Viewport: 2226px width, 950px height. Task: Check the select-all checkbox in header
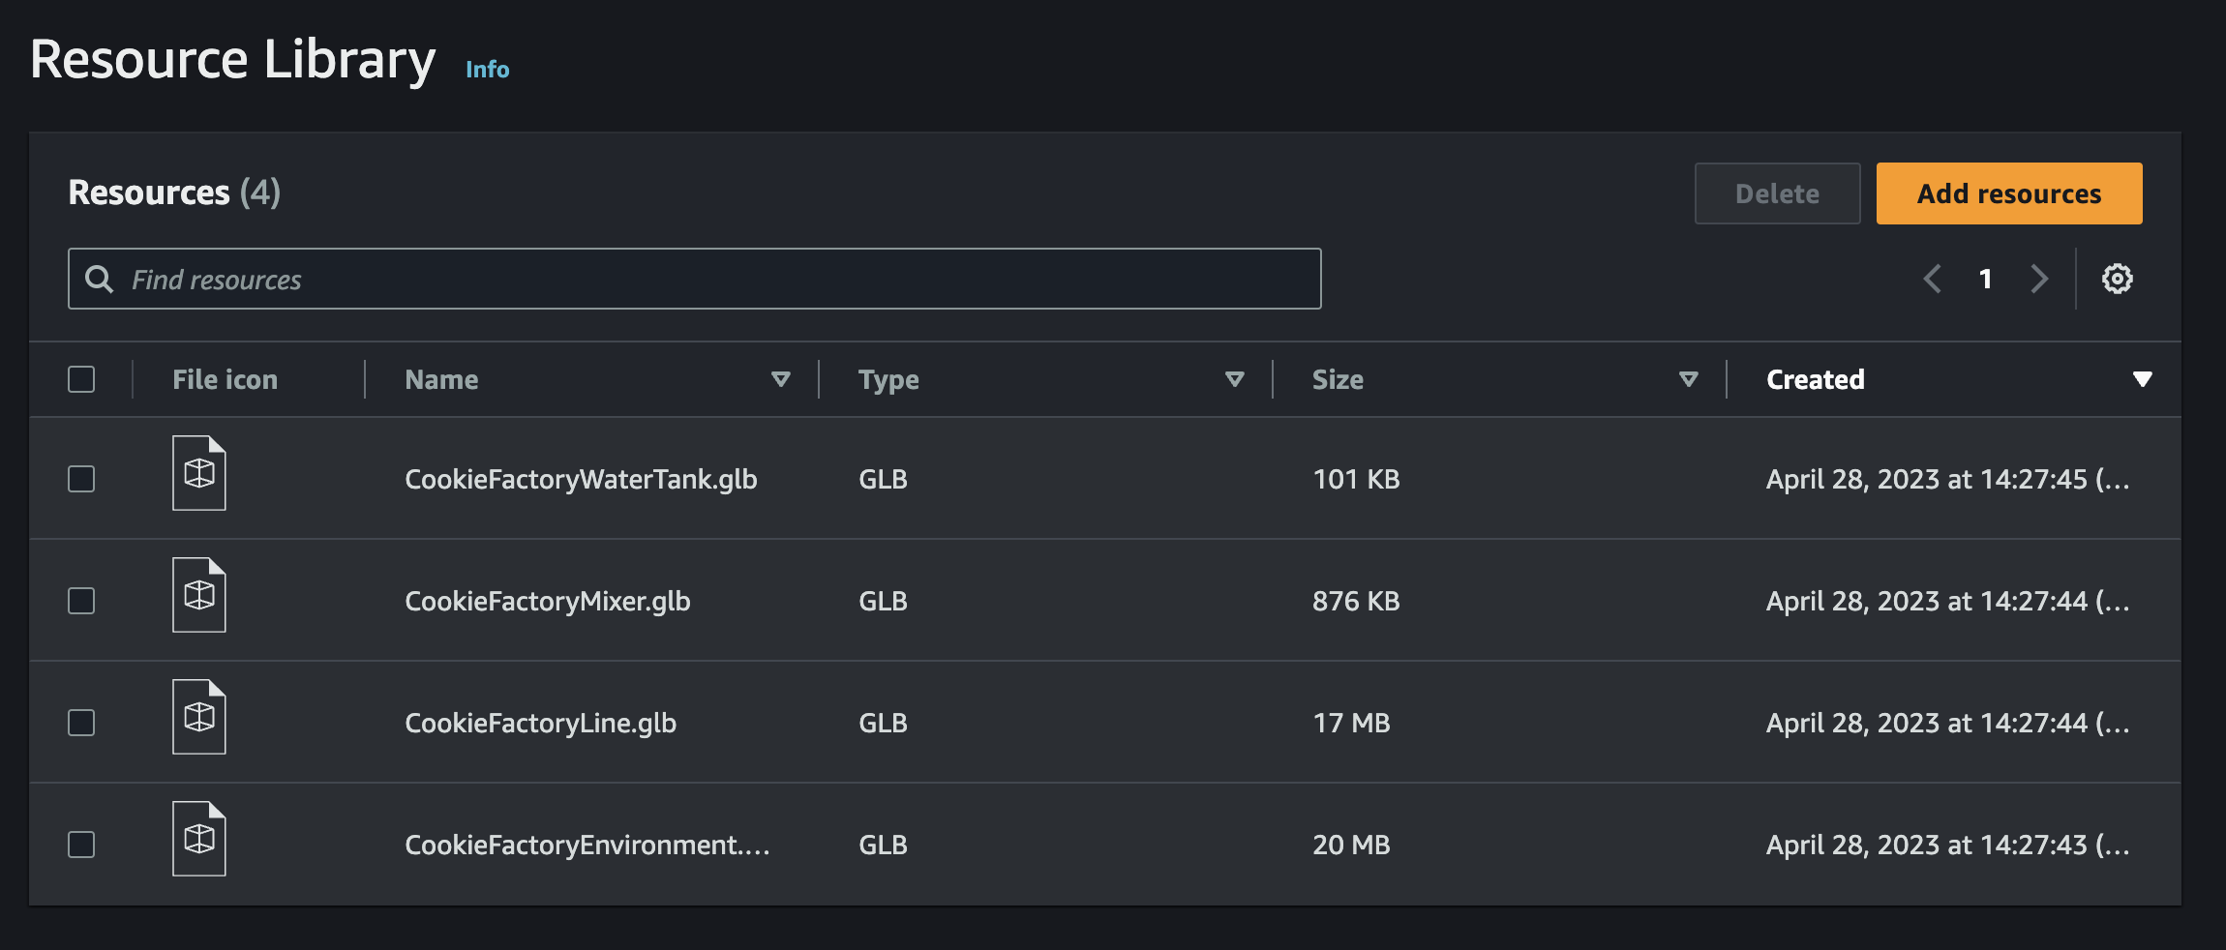pos(81,379)
